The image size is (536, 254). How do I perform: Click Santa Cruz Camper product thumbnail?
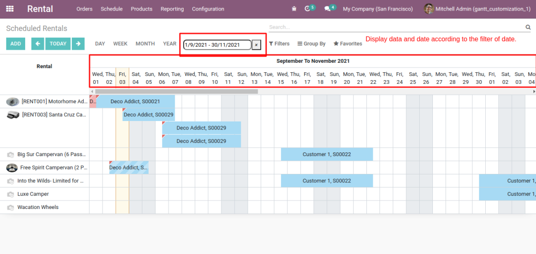[13, 115]
